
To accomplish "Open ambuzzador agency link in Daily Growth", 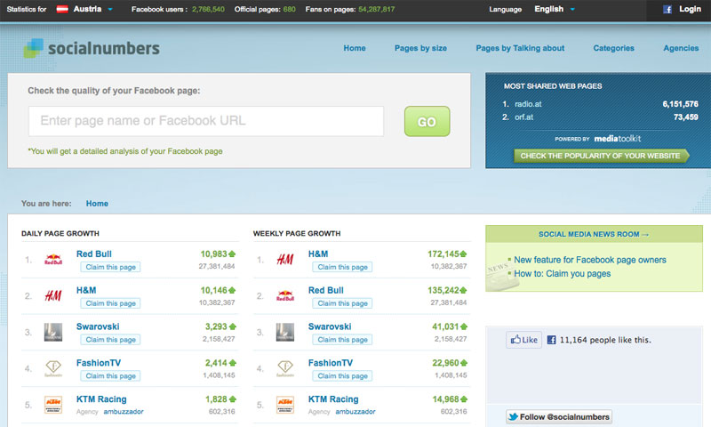I will [124, 412].
